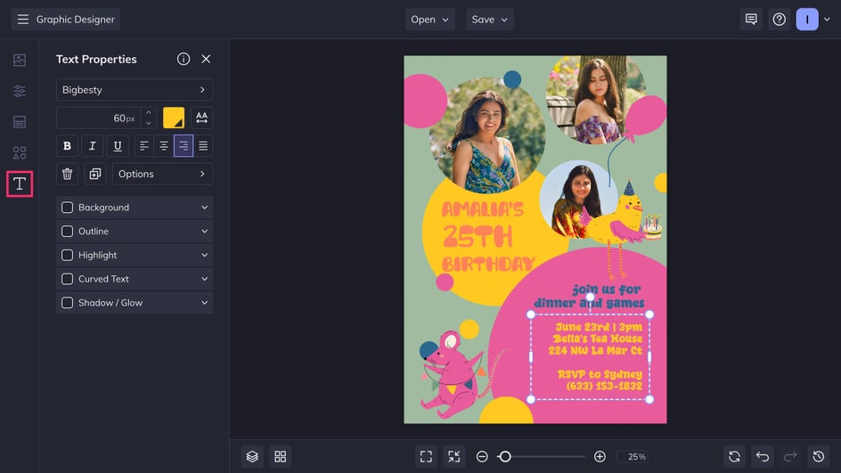This screenshot has width=841, height=473.
Task: Expand the Background section chevron
Action: (x=204, y=208)
